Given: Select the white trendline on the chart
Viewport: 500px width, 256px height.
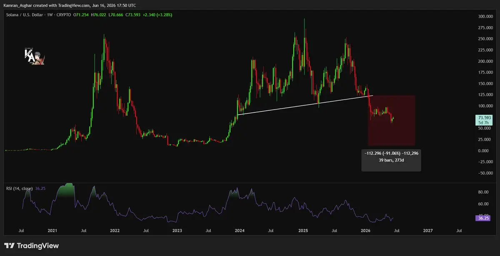Looking at the screenshot, I should click(x=304, y=105).
